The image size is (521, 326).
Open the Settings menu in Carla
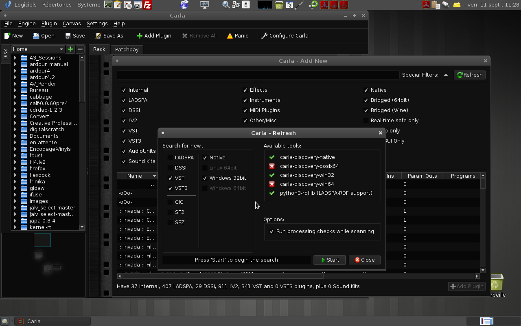tap(97, 24)
